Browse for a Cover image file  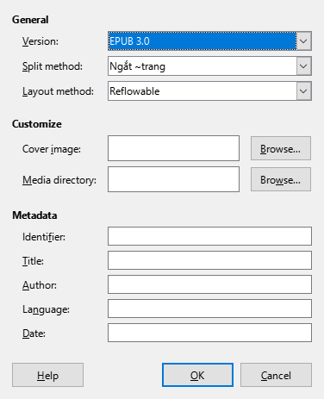pos(281,148)
